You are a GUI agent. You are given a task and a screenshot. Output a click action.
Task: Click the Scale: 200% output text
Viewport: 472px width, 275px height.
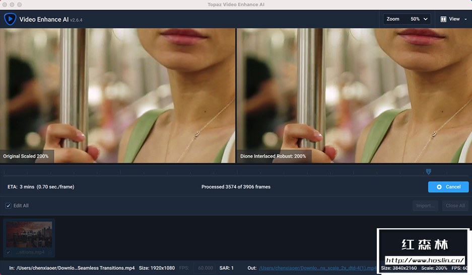tap(434, 268)
